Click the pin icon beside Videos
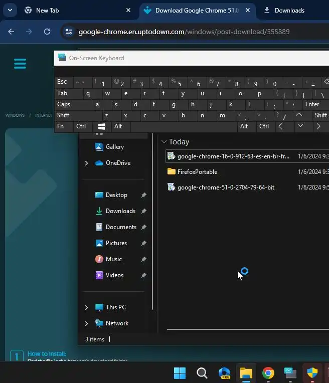 coord(144,275)
